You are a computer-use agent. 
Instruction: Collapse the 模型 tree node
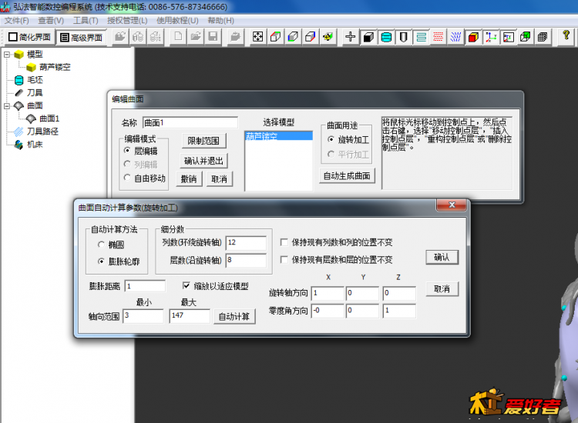7,55
